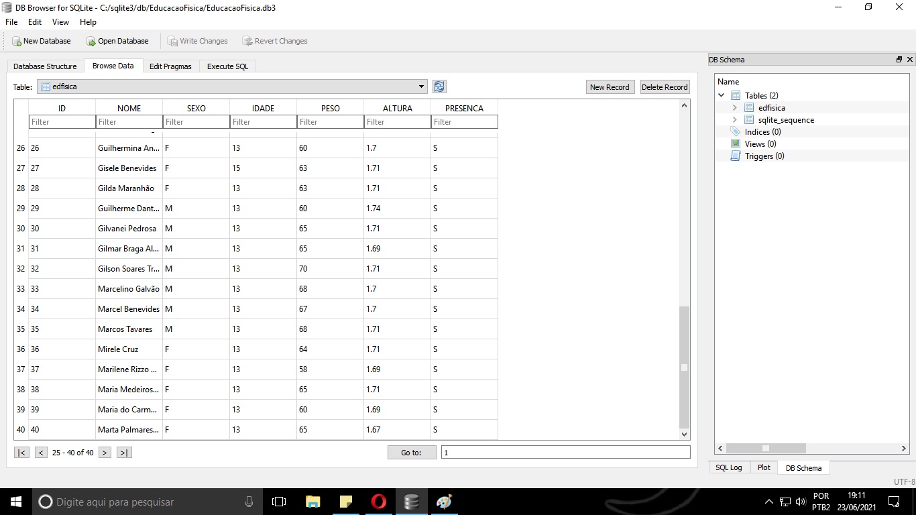916x515 pixels.
Task: Float the DB Schema panel via its dock icon
Action: pos(899,59)
